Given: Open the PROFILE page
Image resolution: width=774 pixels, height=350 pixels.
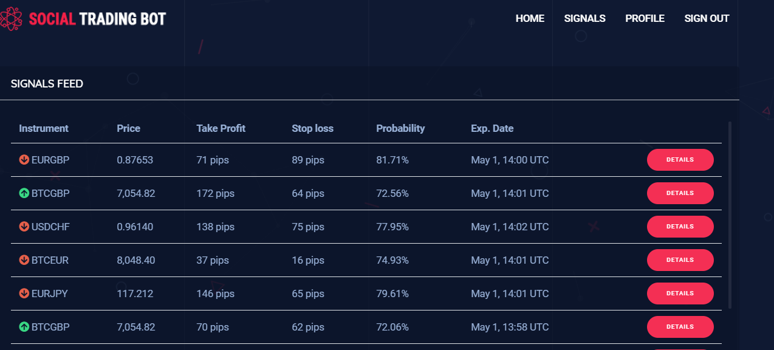Looking at the screenshot, I should click(645, 19).
